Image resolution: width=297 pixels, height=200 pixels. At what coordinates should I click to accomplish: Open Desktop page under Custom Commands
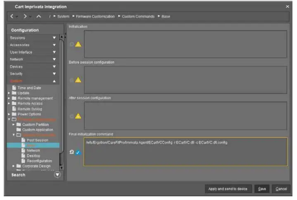coord(33,156)
